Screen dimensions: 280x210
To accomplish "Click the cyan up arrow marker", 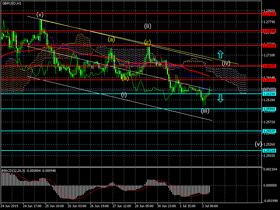I will 220,55.
